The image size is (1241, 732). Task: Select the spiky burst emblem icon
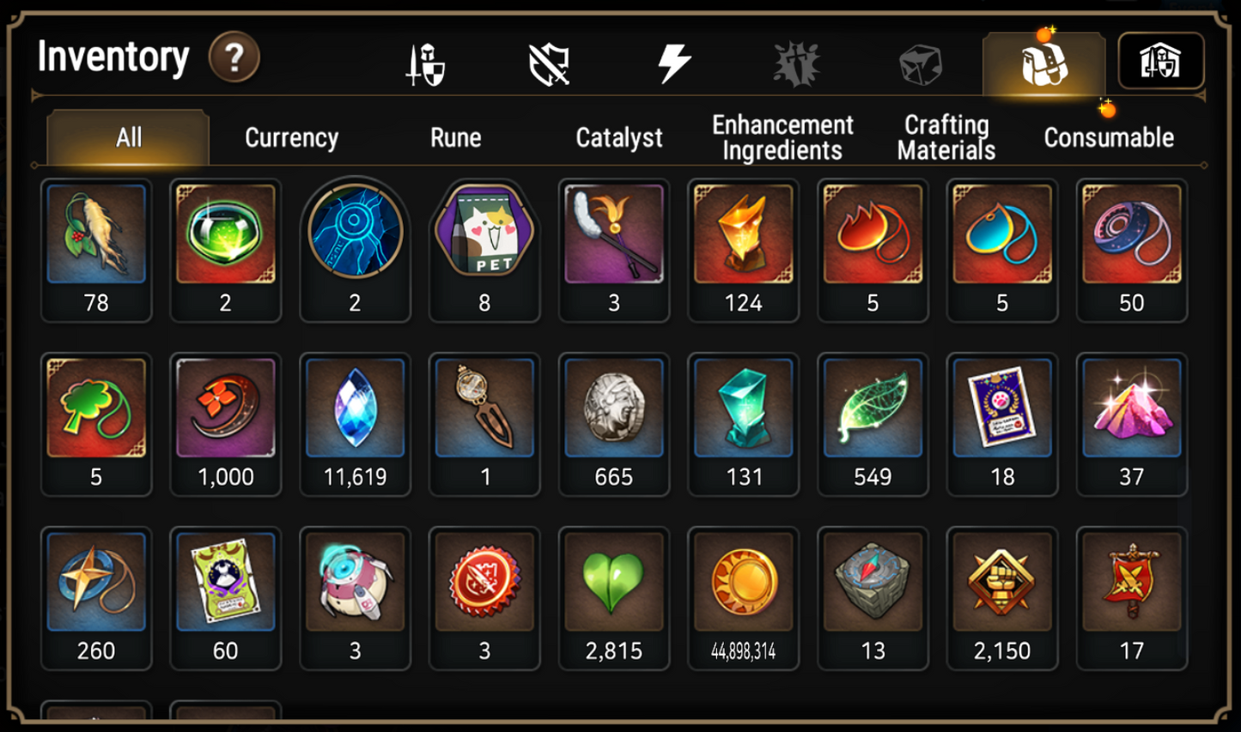tap(796, 64)
